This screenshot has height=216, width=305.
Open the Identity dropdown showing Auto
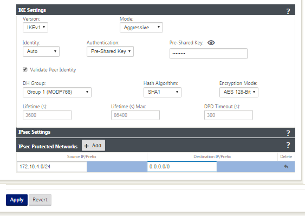pyautogui.click(x=41, y=51)
